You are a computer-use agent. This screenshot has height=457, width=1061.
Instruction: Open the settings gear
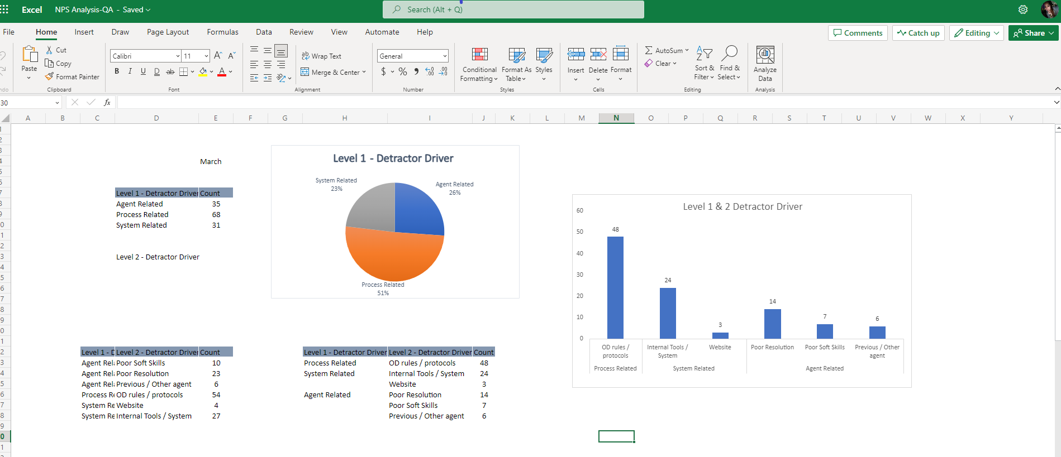tap(1023, 9)
